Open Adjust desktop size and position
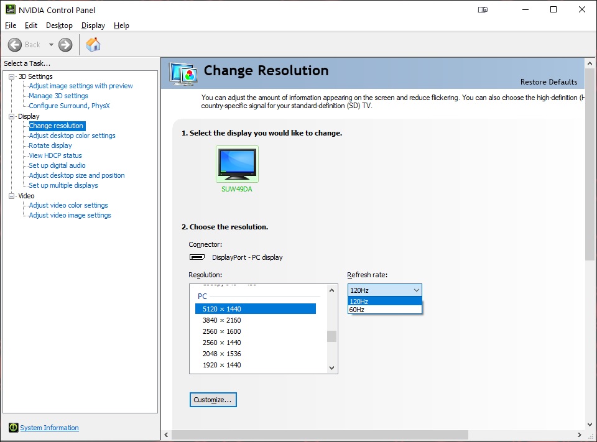597x442 pixels. click(77, 175)
